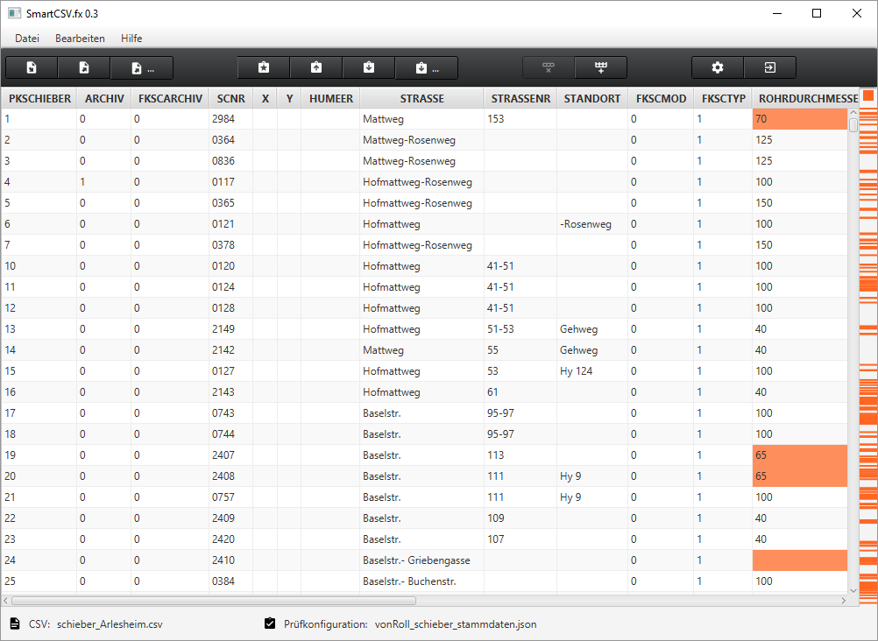The height and width of the screenshot is (641, 878).
Task: Open preferences with the gear icon
Action: click(718, 67)
